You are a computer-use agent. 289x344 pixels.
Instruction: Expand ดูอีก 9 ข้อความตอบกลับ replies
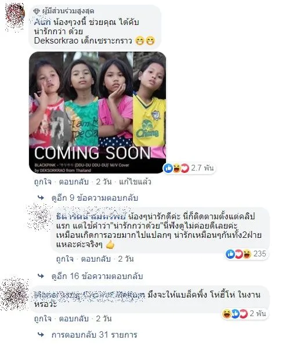95,198
